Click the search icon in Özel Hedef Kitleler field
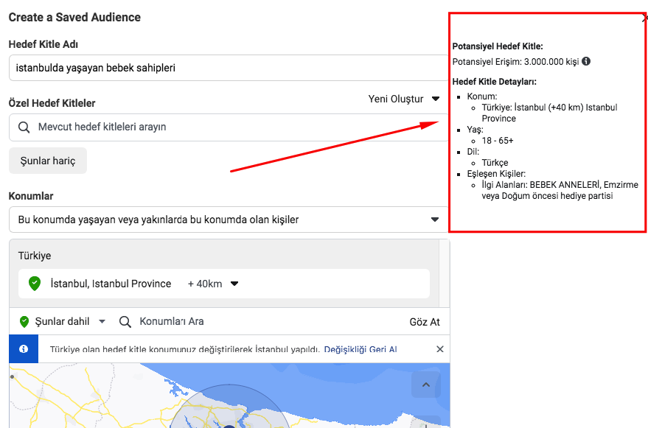 point(24,127)
